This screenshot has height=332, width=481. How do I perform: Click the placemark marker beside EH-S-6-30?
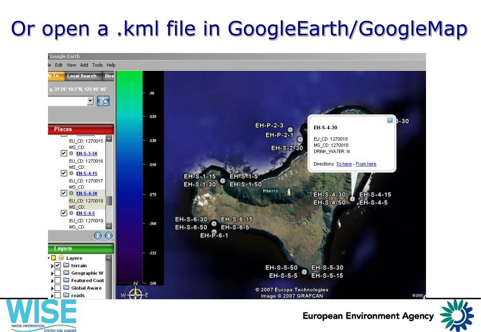coord(214,224)
